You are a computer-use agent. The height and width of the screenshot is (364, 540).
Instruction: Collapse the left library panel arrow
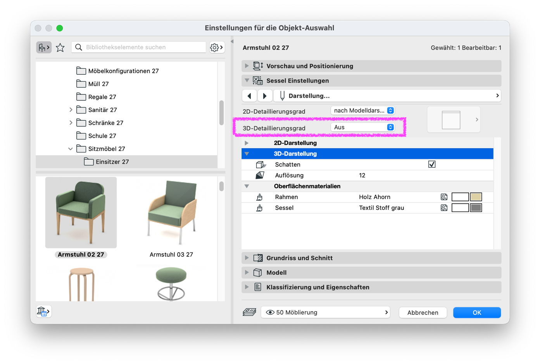click(x=232, y=41)
